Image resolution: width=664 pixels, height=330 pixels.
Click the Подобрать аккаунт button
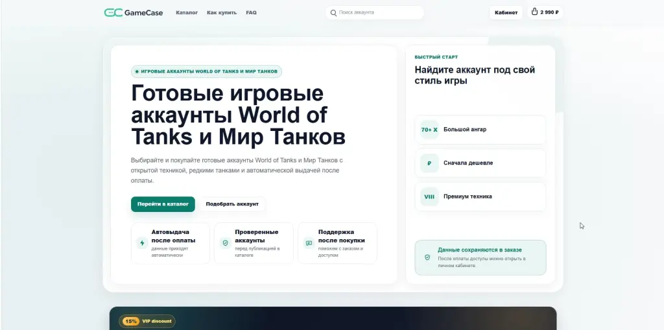[x=232, y=204]
